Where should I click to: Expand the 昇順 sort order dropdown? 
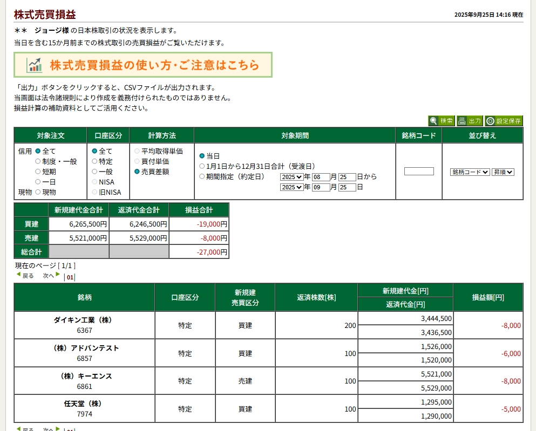[503, 172]
